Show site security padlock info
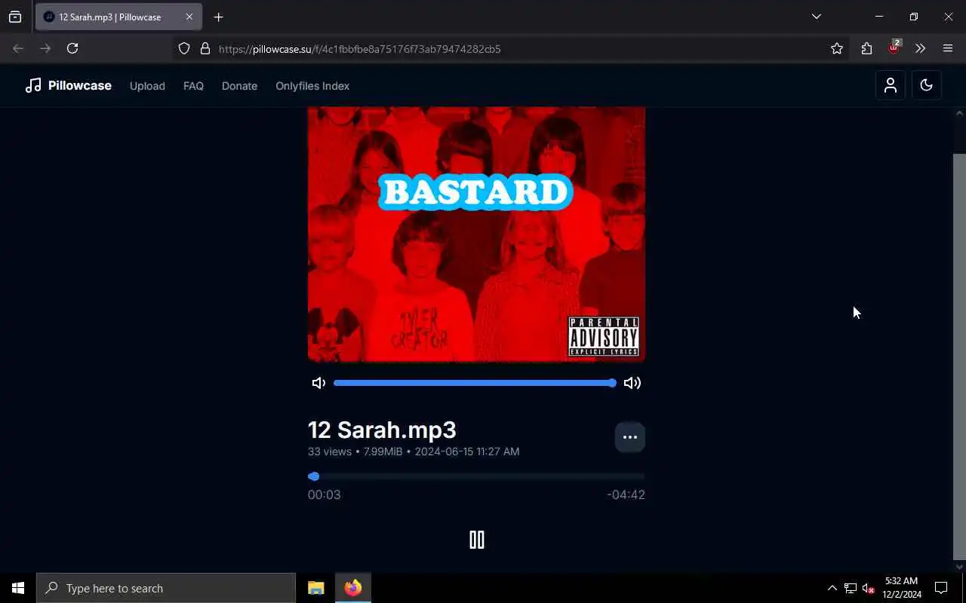966x603 pixels. pyautogui.click(x=205, y=48)
